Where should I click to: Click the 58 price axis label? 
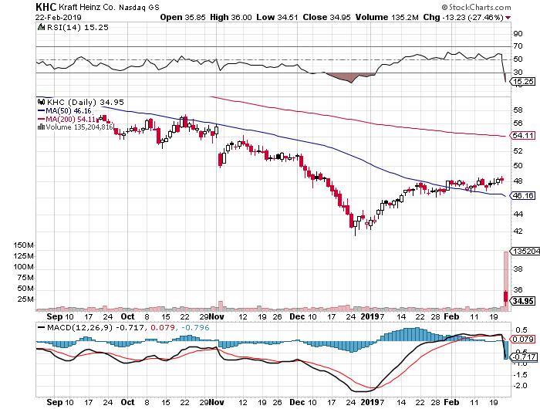[x=518, y=110]
